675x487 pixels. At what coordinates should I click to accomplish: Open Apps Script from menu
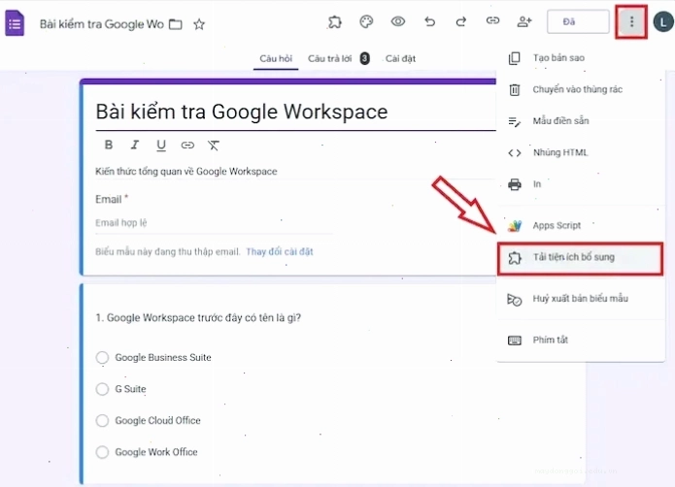[x=580, y=225]
